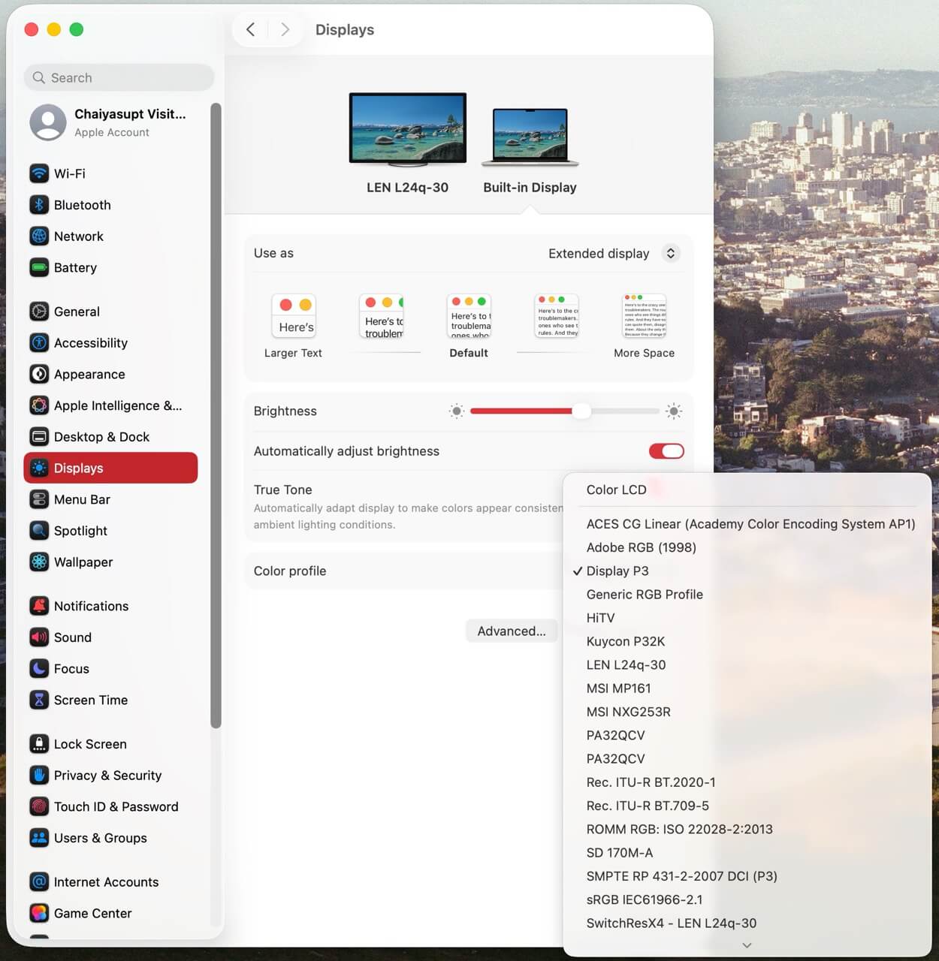Screen dimensions: 939x961
Task: Click the bright brightness sun icon
Action: point(674,411)
